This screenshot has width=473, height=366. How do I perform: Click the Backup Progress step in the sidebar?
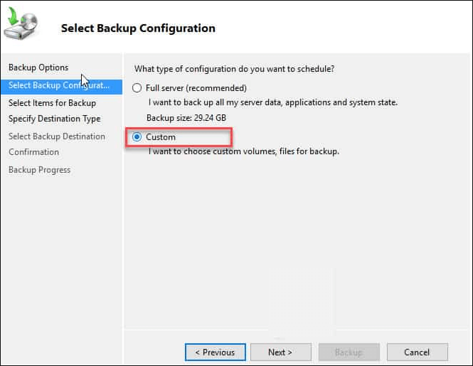39,170
